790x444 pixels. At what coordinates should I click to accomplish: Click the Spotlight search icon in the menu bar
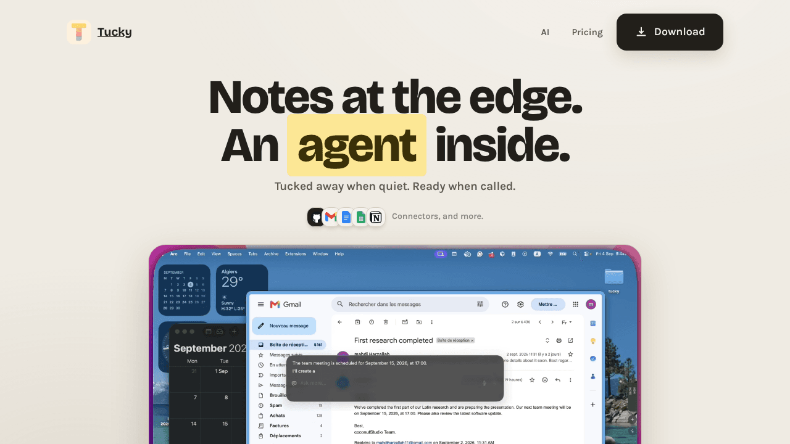point(575,254)
